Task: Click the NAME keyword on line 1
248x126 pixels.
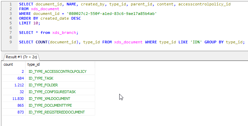Action: tap(71, 4)
